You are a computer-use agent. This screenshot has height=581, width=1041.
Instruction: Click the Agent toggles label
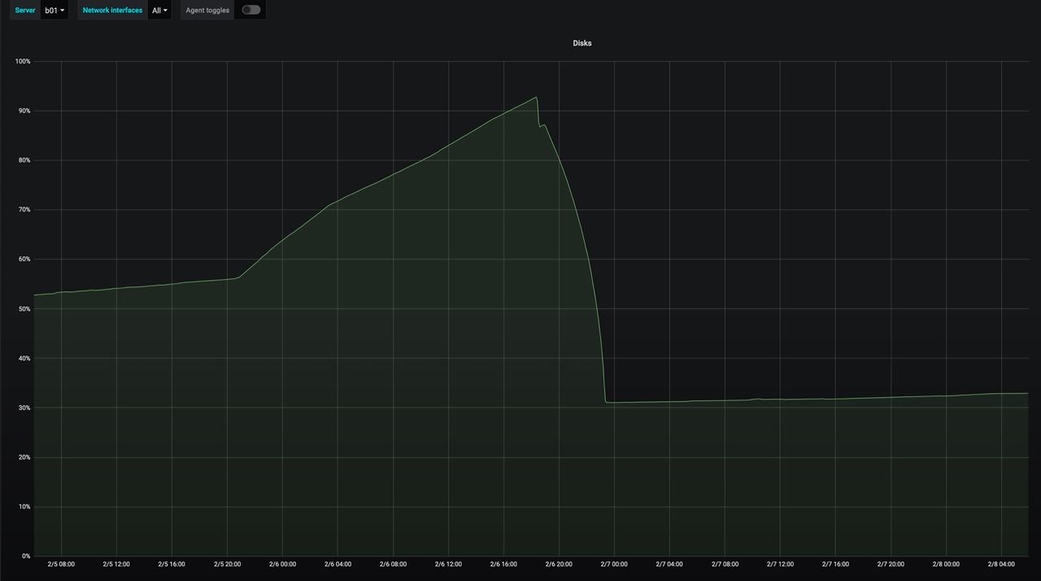[207, 11]
